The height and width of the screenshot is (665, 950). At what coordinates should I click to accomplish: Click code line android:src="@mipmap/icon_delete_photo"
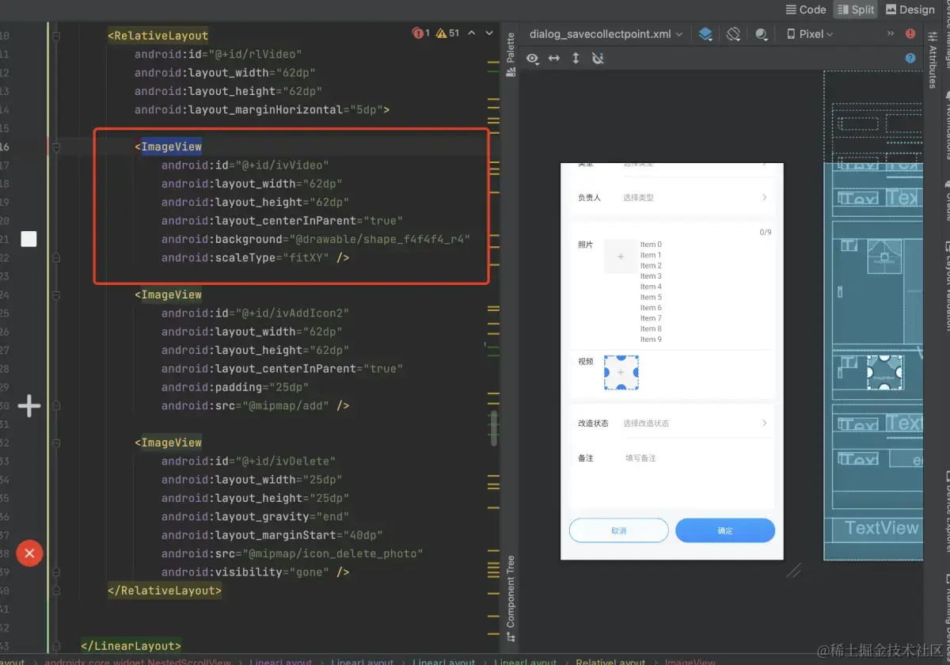(292, 553)
